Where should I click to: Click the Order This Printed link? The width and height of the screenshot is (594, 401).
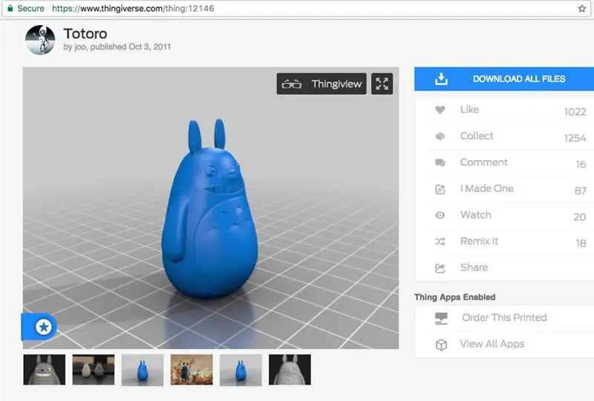point(504,317)
